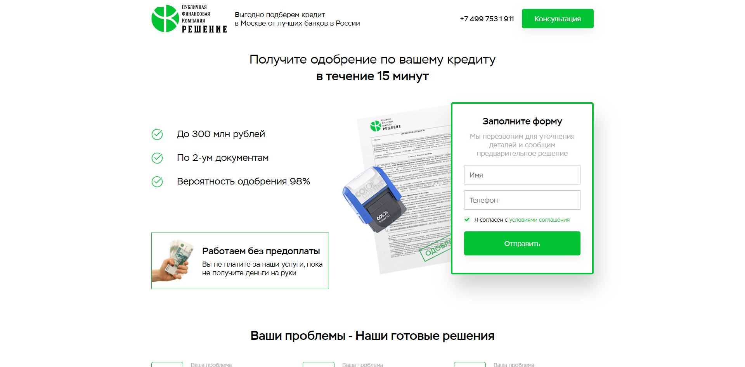Click the РЕШЕНИЕ company name text
The image size is (745, 367).
(204, 29)
